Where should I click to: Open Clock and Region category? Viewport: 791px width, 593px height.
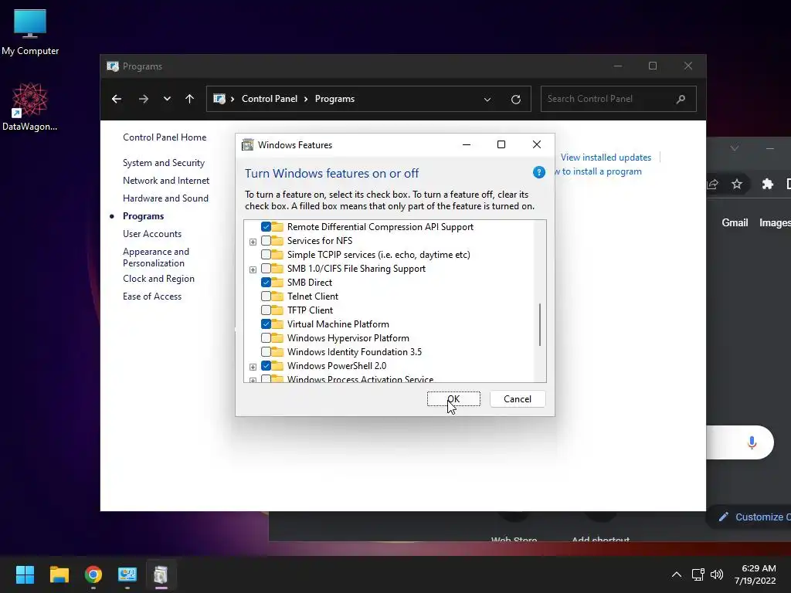158,278
